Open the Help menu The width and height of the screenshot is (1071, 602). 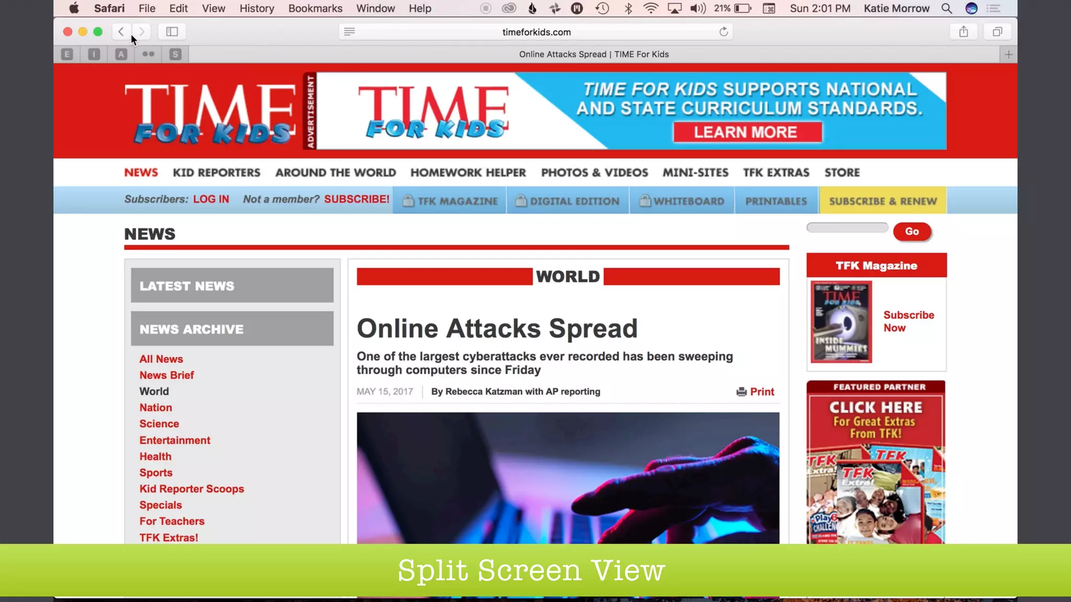(420, 8)
